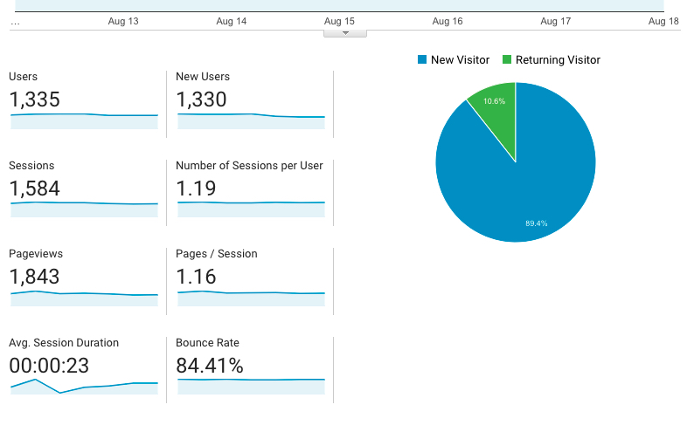Click the 84.41% bounce rate value

[210, 366]
